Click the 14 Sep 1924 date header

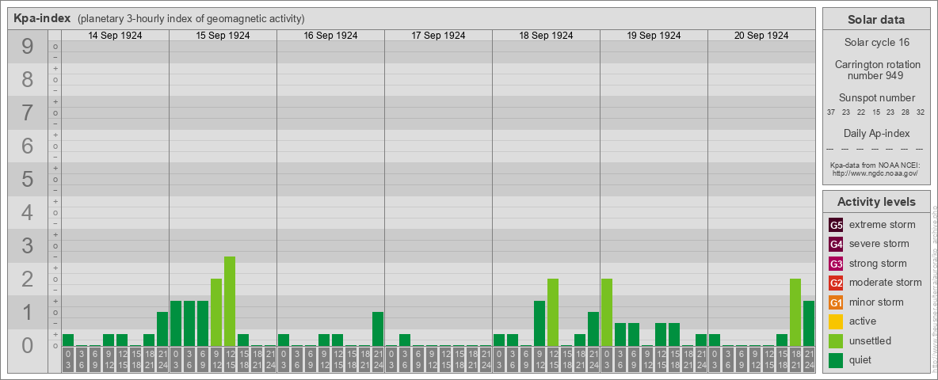116,36
